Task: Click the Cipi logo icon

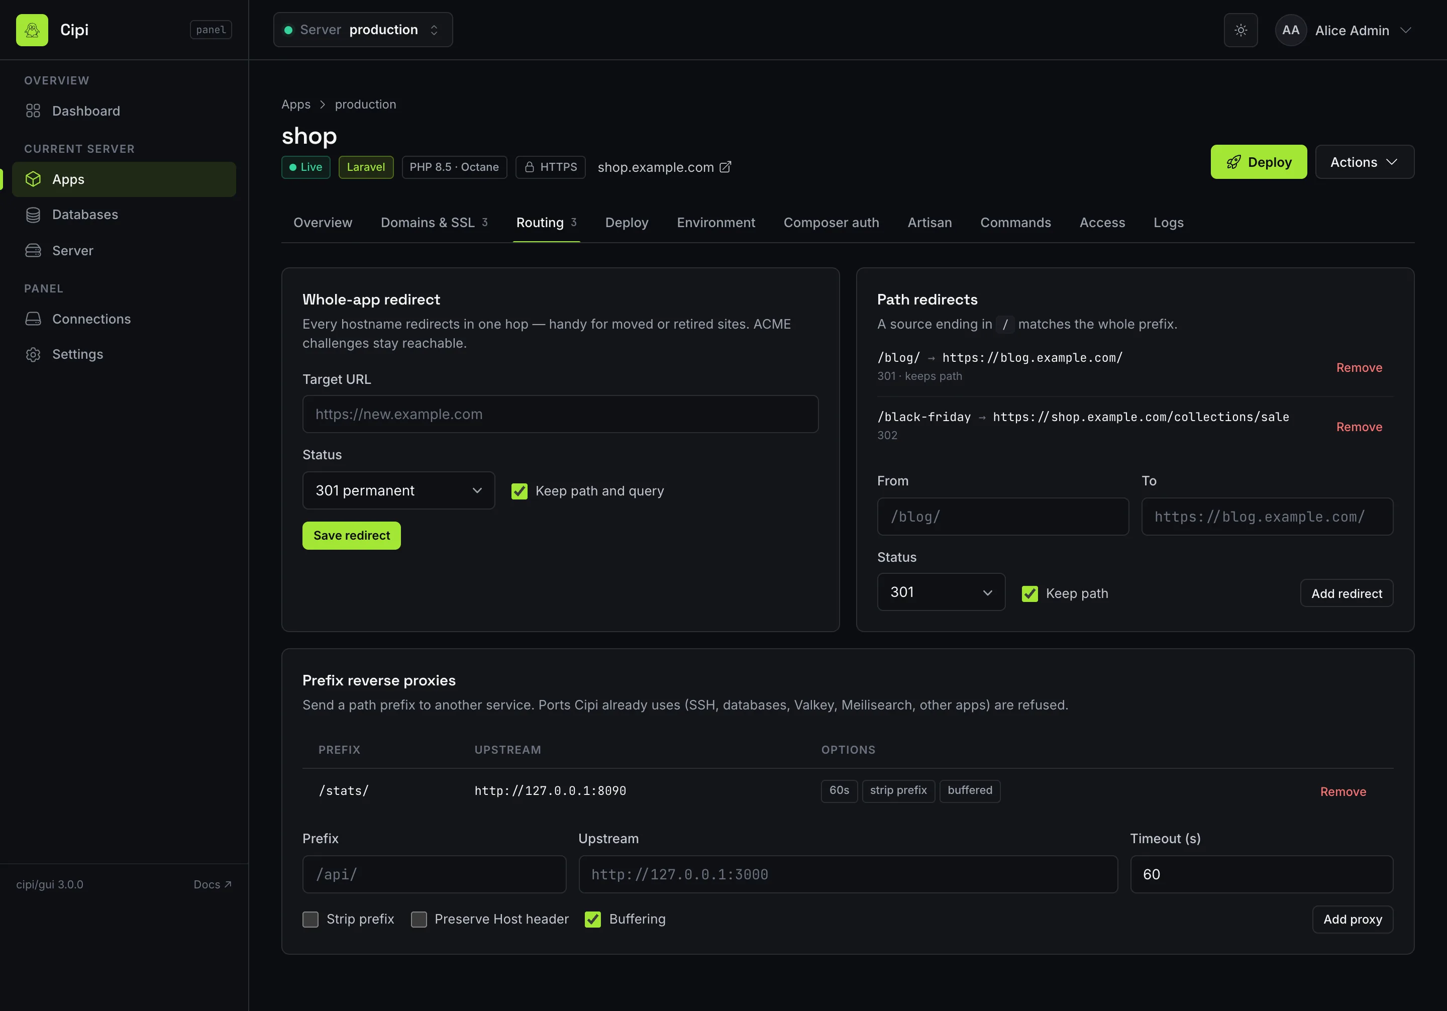Action: pos(32,30)
